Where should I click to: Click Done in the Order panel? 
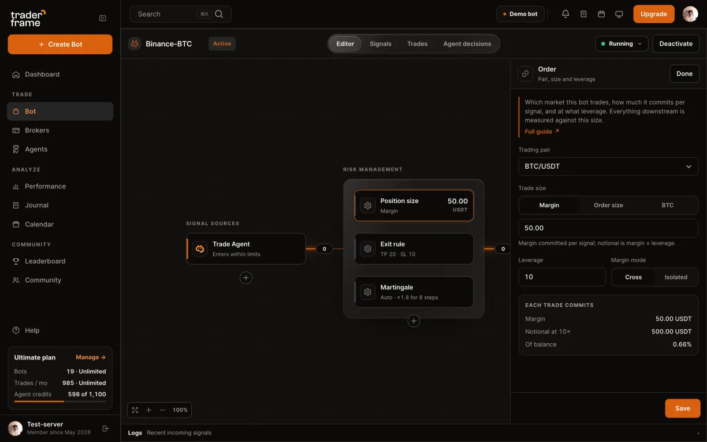pos(684,74)
